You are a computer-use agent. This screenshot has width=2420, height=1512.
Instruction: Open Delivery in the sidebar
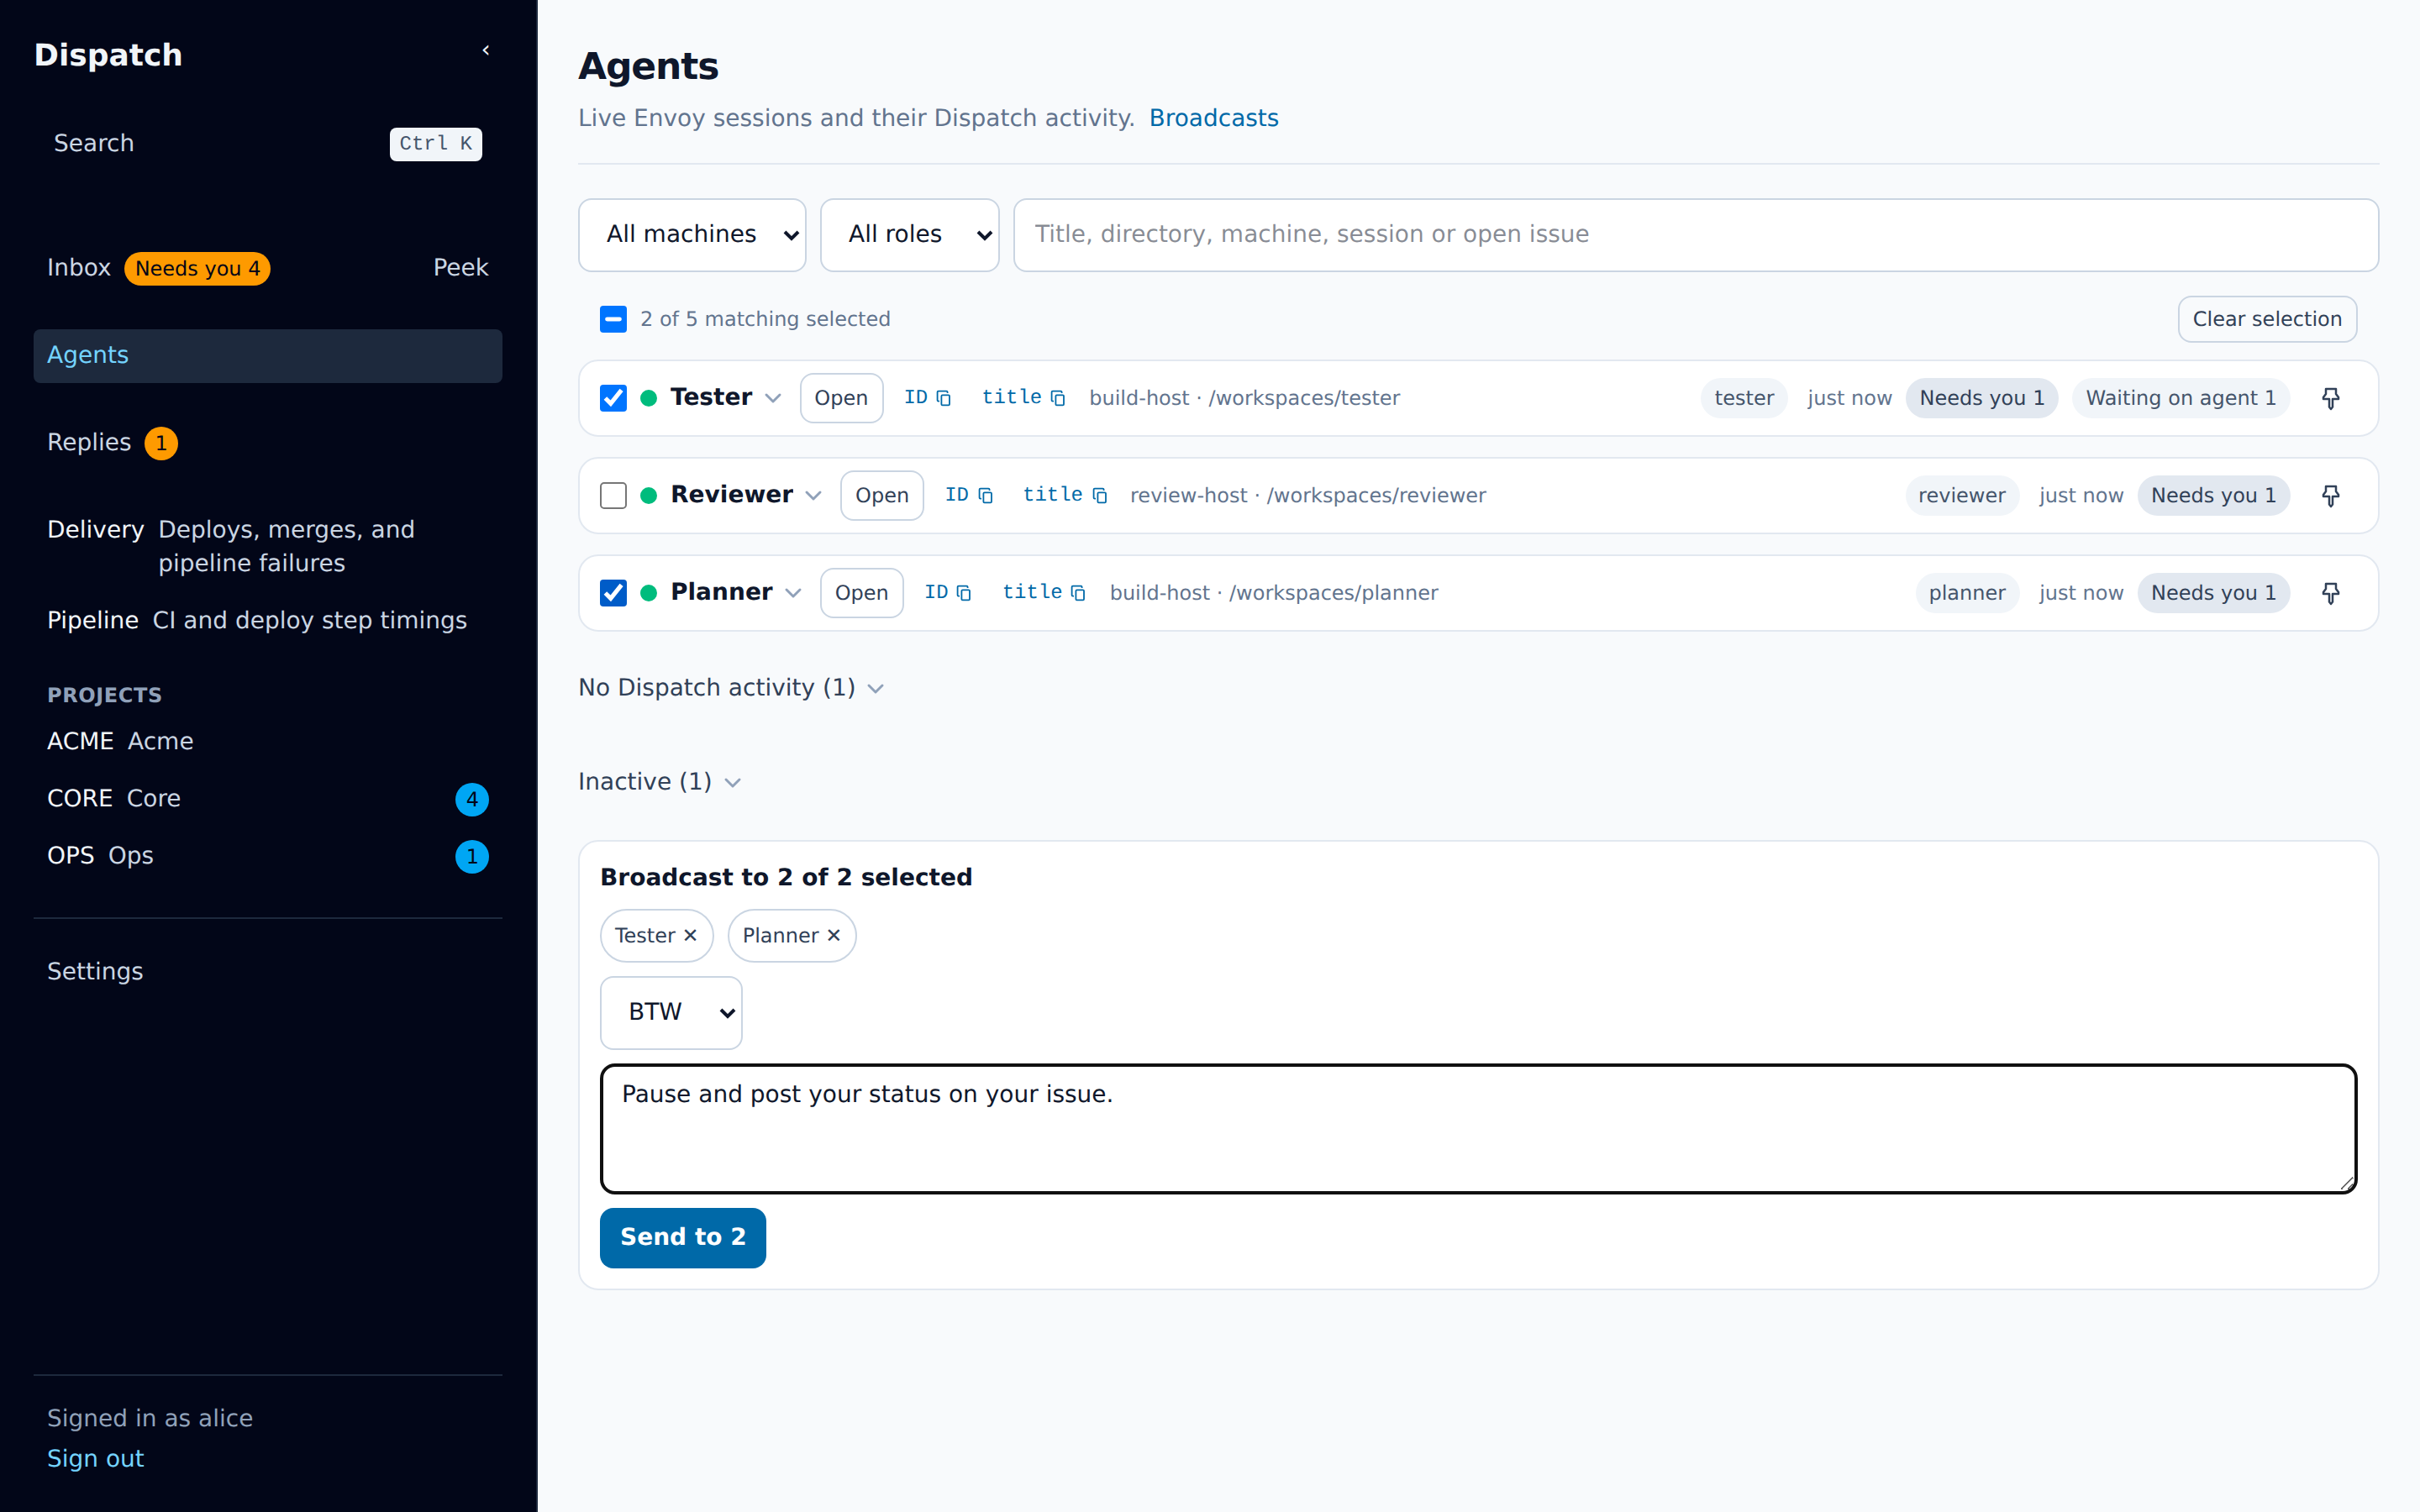coord(267,546)
